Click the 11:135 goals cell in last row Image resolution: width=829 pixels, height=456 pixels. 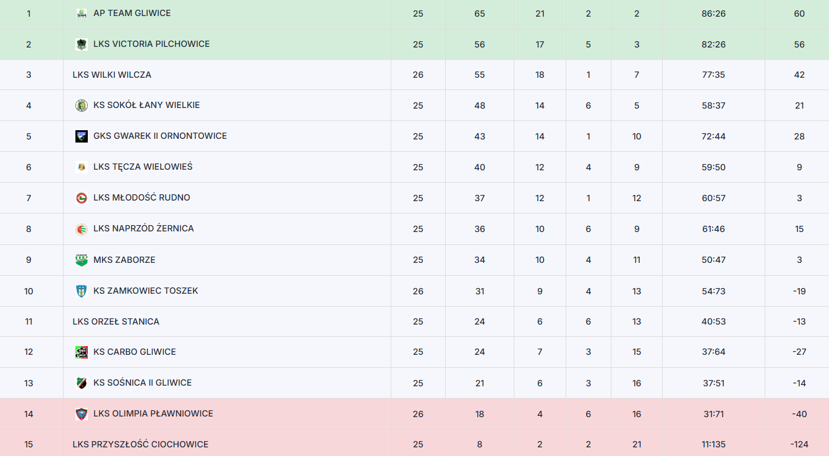[x=713, y=444]
